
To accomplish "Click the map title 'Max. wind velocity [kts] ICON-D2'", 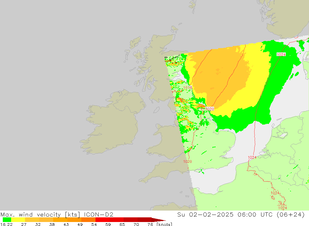I will (x=57, y=214).
